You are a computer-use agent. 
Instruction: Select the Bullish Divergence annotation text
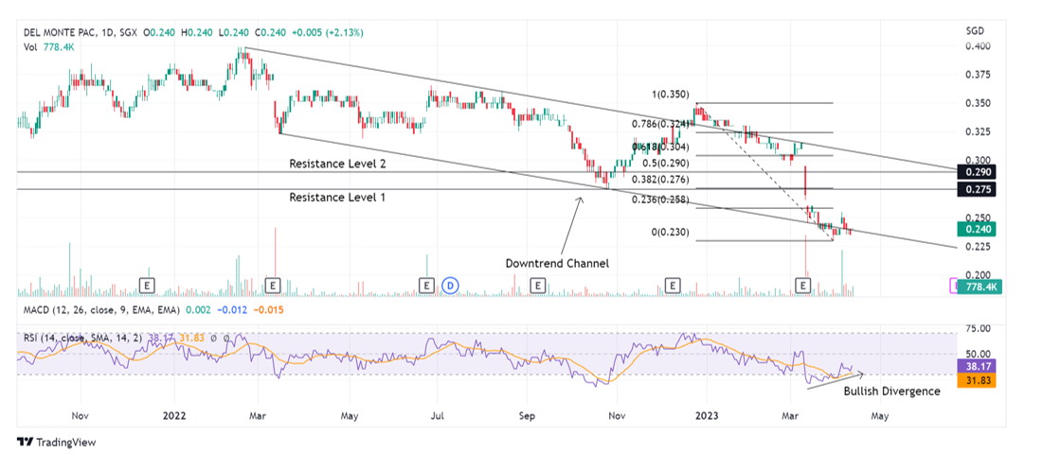click(892, 392)
